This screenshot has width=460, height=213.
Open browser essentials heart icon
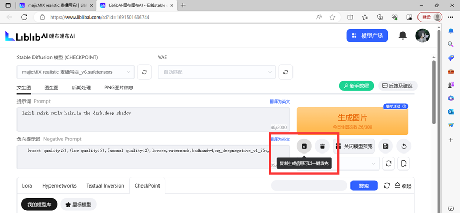395,18
